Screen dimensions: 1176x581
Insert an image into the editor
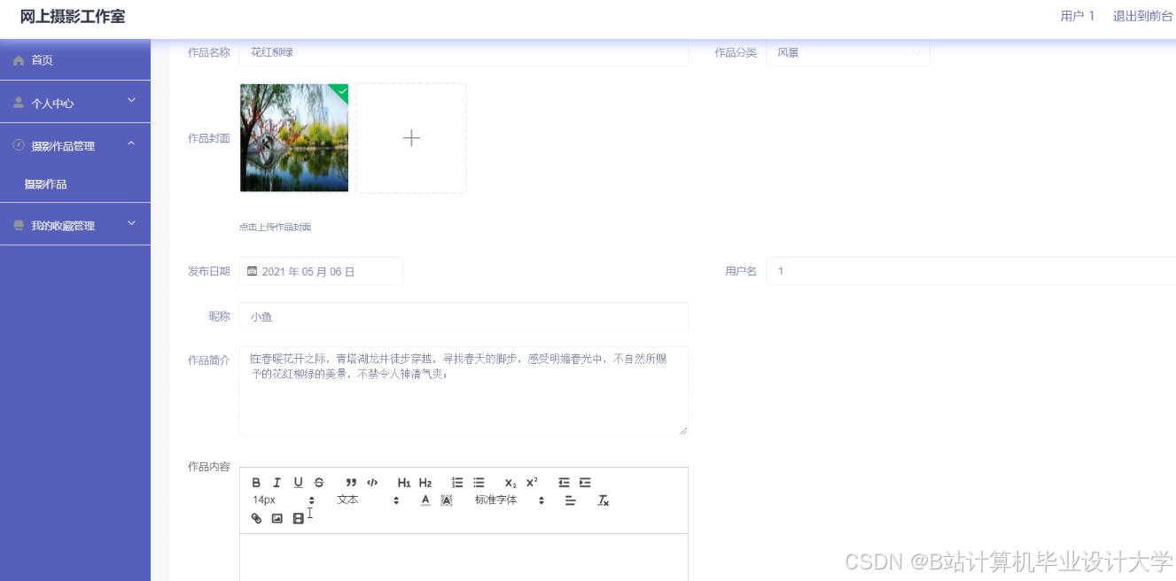[x=276, y=518]
